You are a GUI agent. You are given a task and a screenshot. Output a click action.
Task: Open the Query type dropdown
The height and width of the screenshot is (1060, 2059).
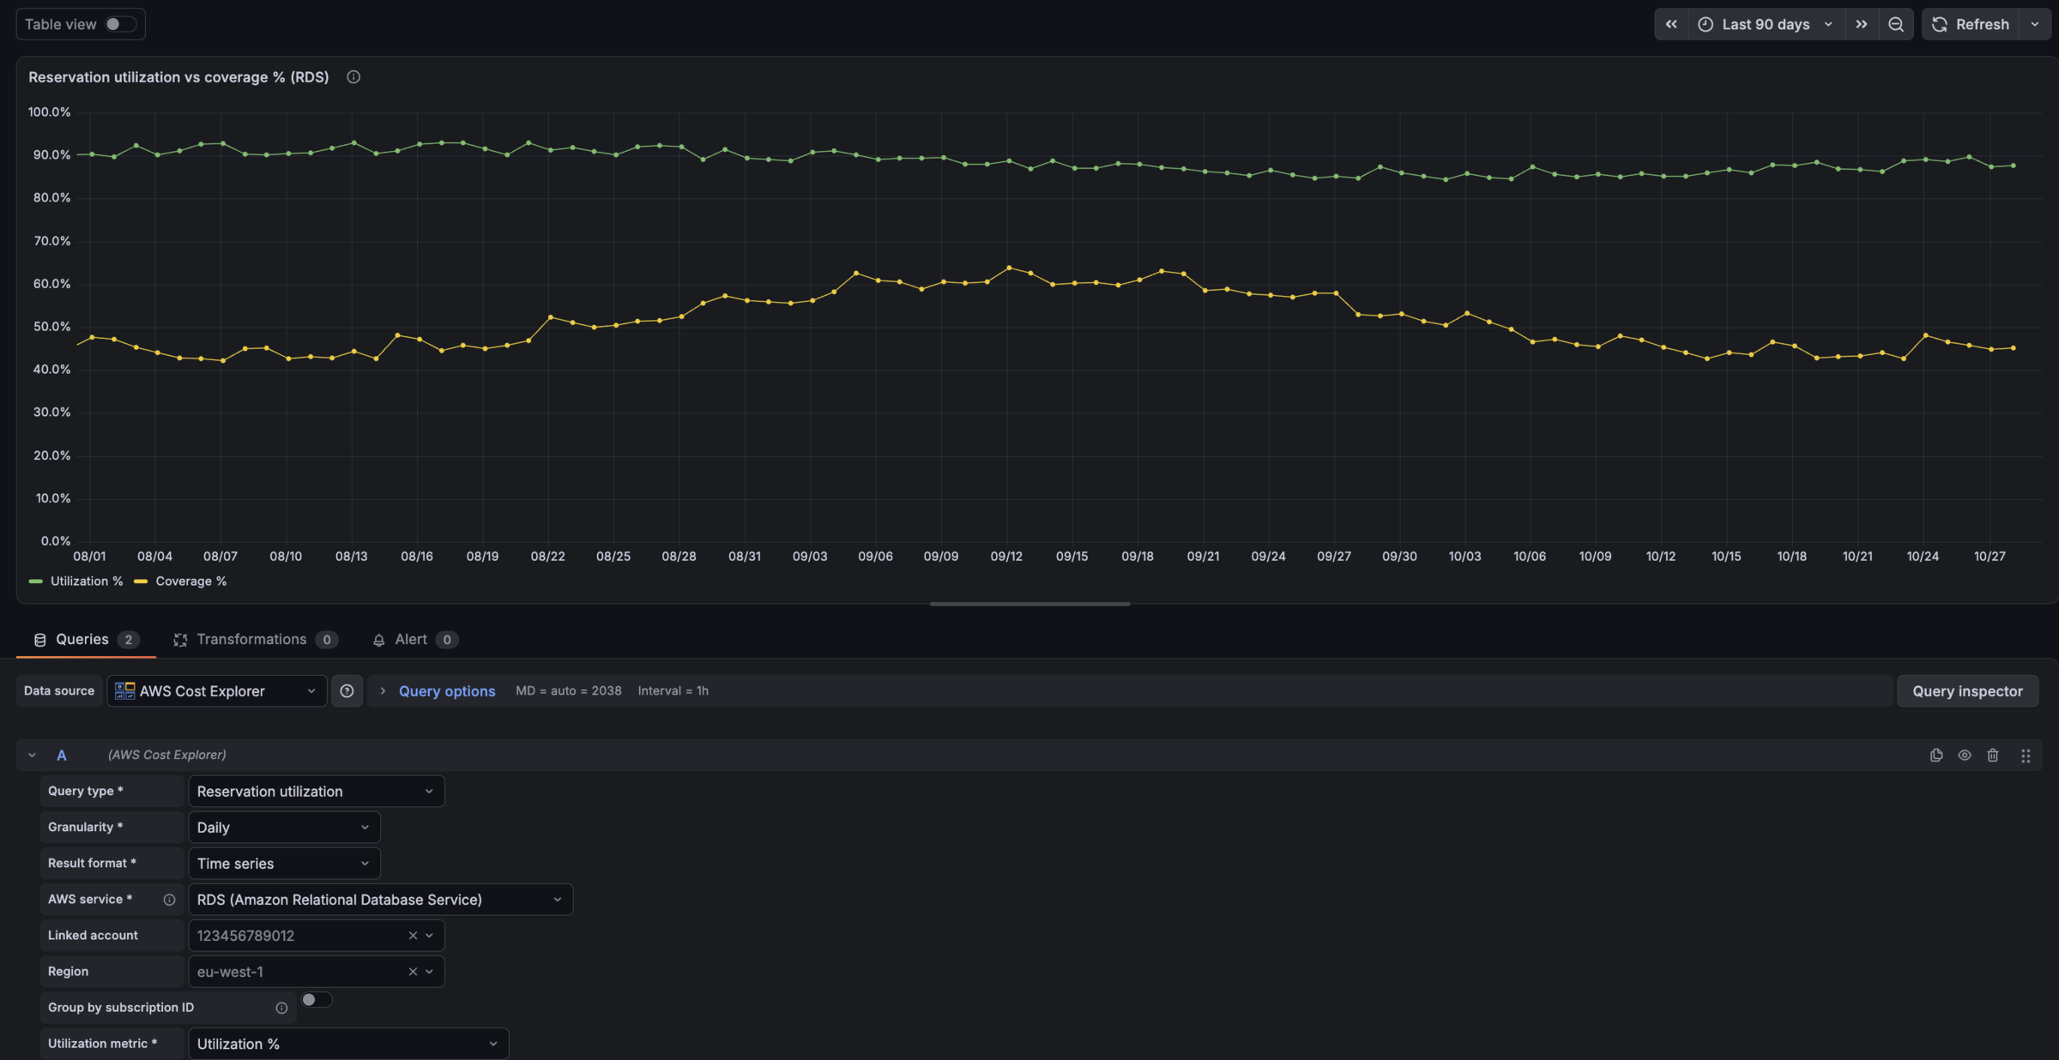tap(317, 792)
